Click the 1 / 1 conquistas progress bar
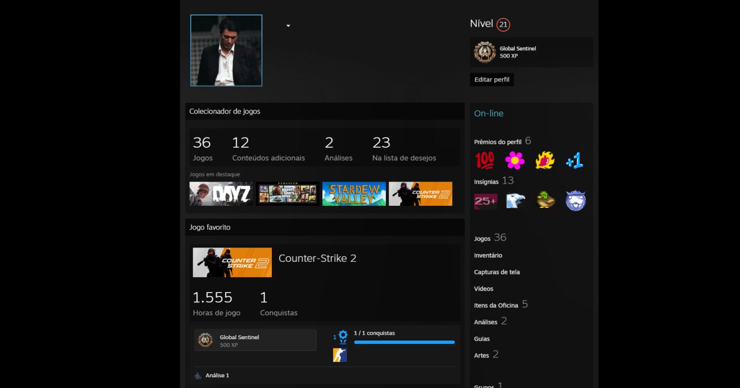The height and width of the screenshot is (388, 740). pyautogui.click(x=404, y=342)
